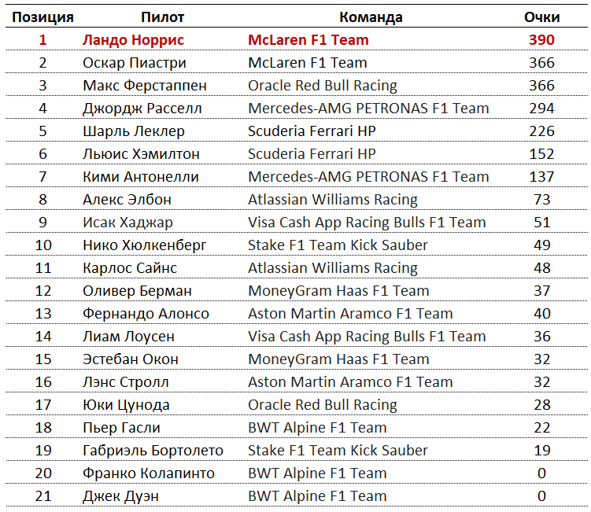This screenshot has width=591, height=512.
Task: Click the Габриэль Бортолето cell
Action: point(153,451)
